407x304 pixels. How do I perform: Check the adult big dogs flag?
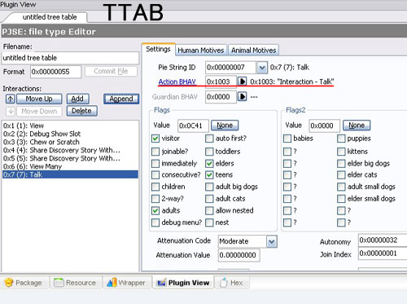tap(209, 187)
